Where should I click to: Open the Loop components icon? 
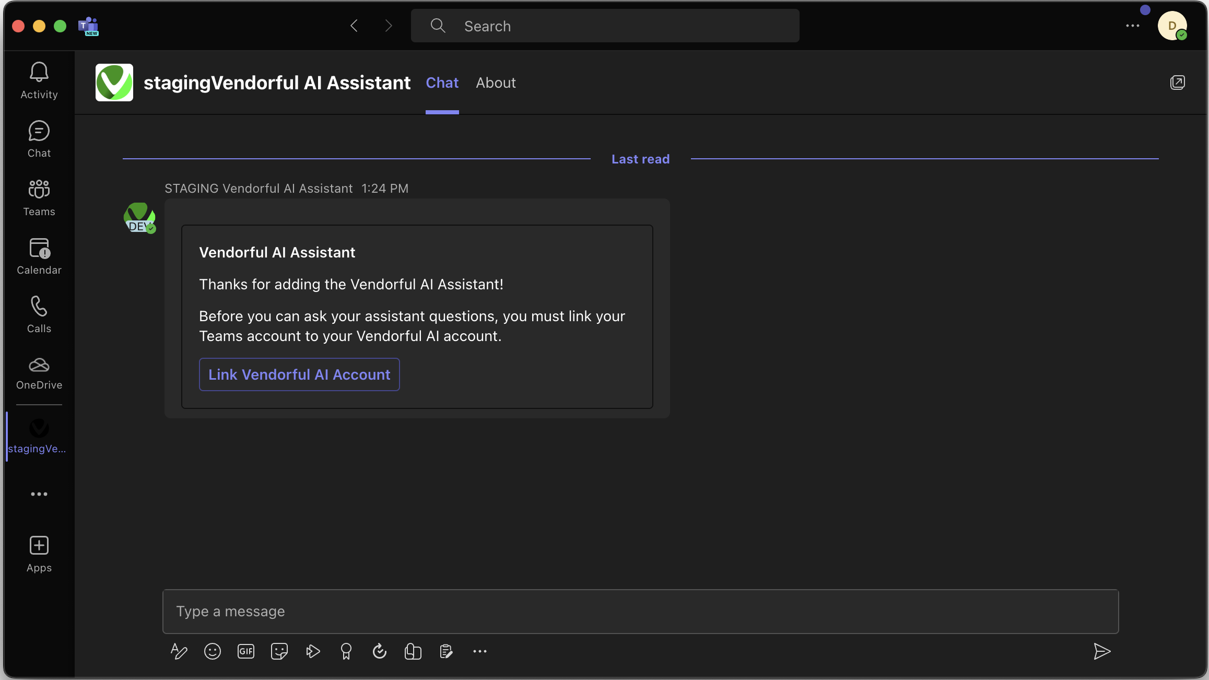point(413,651)
